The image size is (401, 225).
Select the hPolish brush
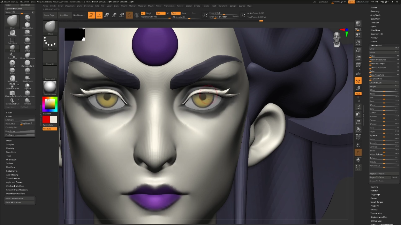pos(27,101)
